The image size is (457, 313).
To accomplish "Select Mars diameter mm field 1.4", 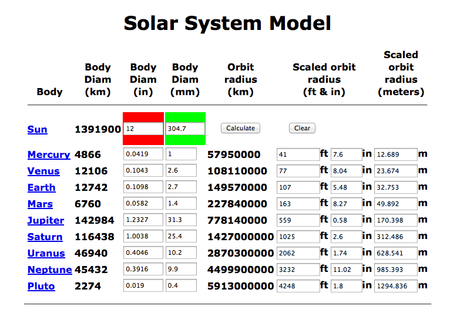I will coord(181,203).
